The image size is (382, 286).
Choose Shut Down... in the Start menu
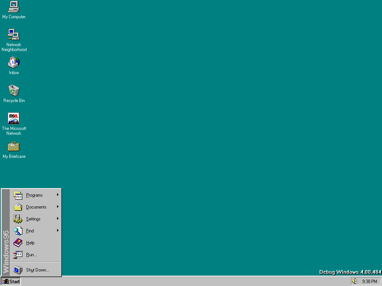pos(35,270)
